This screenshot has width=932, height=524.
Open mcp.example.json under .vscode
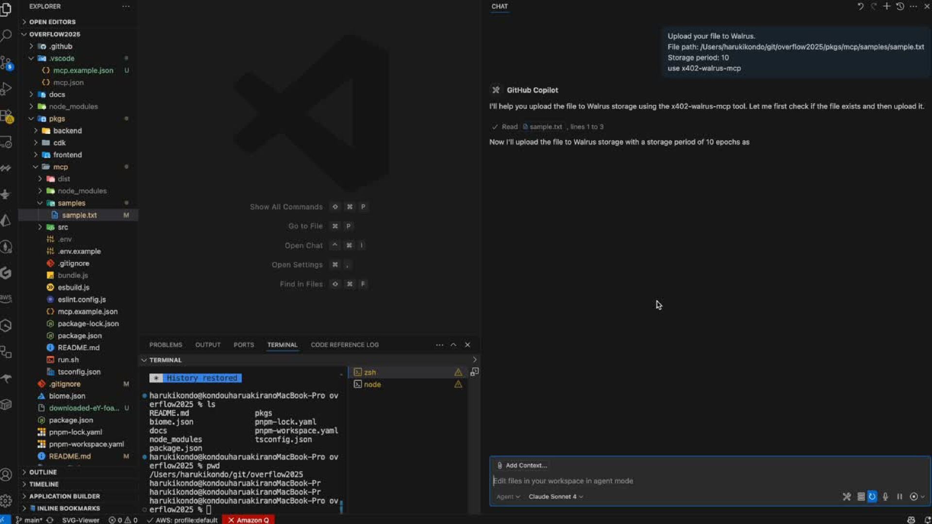[x=78, y=70]
